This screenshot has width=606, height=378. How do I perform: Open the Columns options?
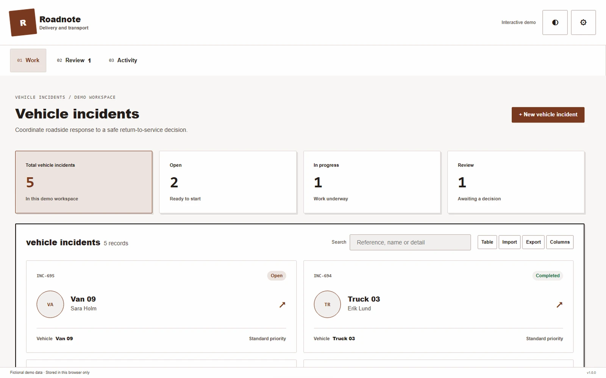[560, 242]
